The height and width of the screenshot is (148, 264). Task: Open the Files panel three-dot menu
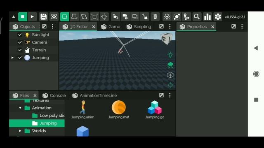(170, 95)
